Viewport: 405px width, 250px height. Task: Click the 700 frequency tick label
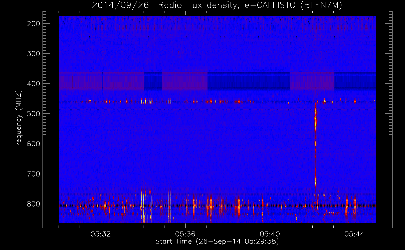(33, 174)
